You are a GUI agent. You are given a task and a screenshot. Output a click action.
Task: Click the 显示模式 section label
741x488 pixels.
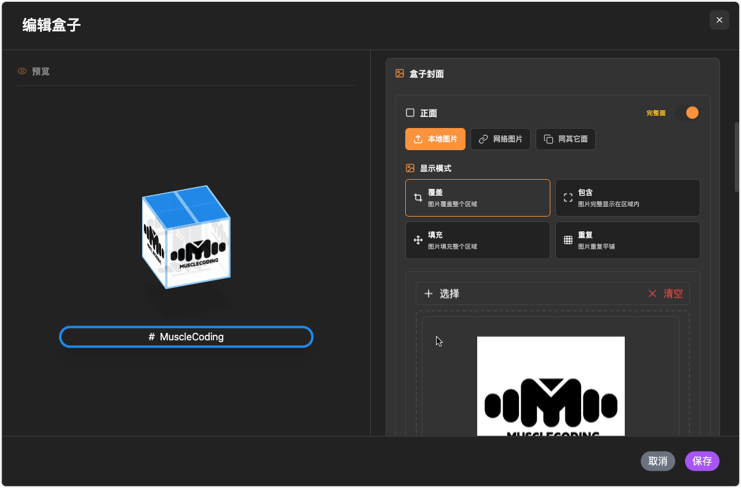(x=436, y=168)
